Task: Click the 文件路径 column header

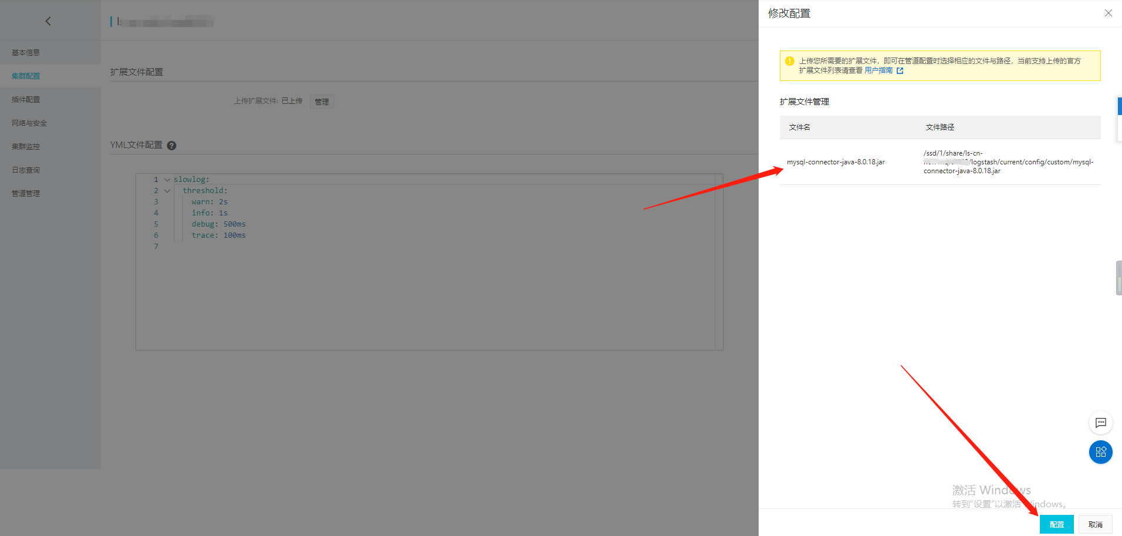Action: point(939,127)
